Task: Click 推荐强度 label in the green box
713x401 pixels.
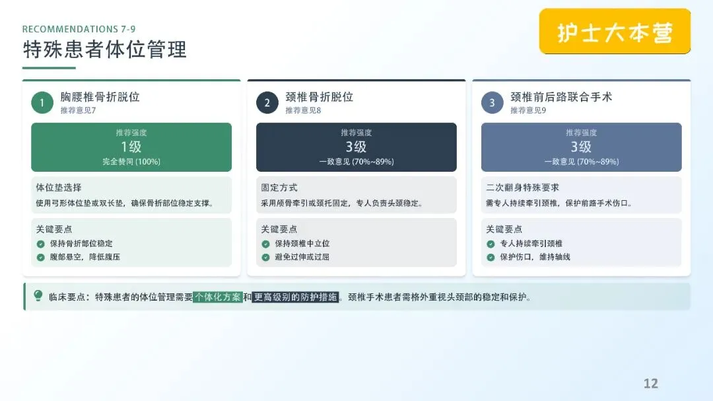Action: click(x=131, y=133)
